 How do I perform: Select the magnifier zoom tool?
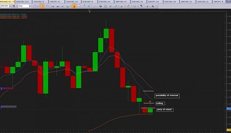pyautogui.click(x=111, y=6)
